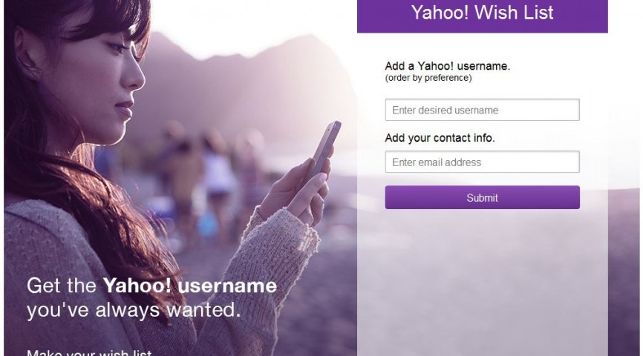Click the bold 'Yahoo! username' headline text

(x=190, y=286)
